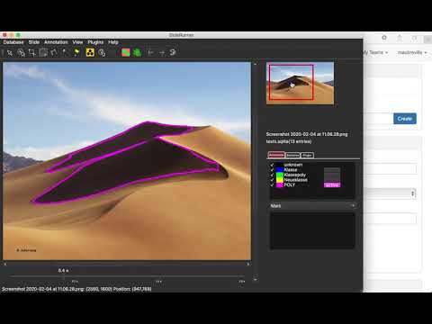Open the user account dropdown in browser
The height and width of the screenshot is (324, 432).
411,52
